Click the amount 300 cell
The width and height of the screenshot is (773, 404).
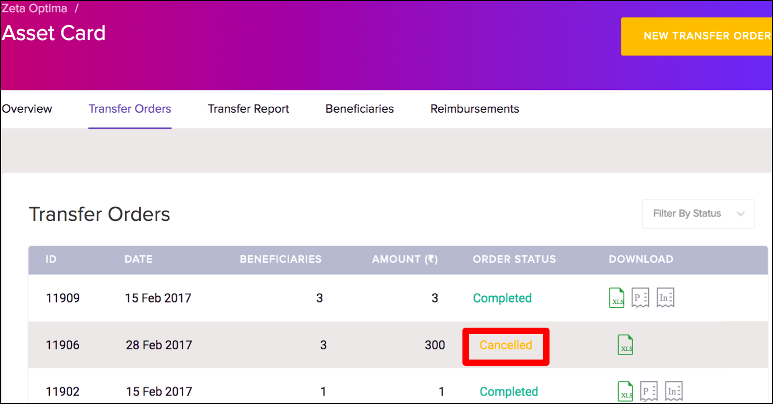tap(435, 345)
